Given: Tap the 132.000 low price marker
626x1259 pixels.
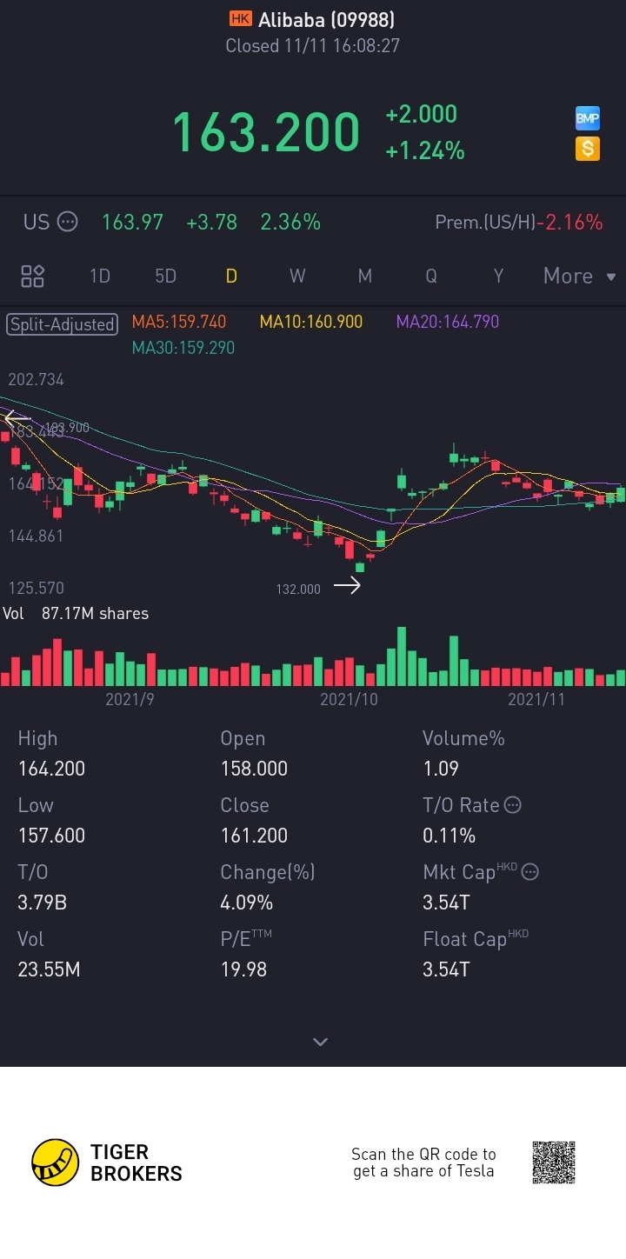Looking at the screenshot, I should [298, 589].
